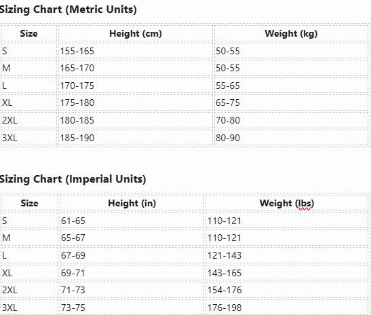Select the Height (in) column header
Image resolution: width=371 pixels, height=315 pixels.
pos(132,203)
